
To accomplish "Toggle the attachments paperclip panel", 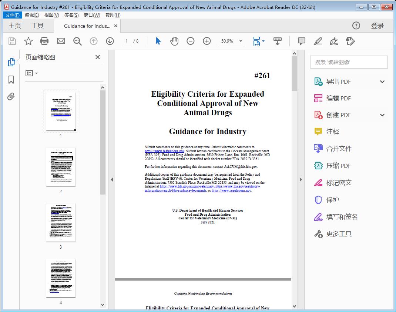I will tap(11, 97).
